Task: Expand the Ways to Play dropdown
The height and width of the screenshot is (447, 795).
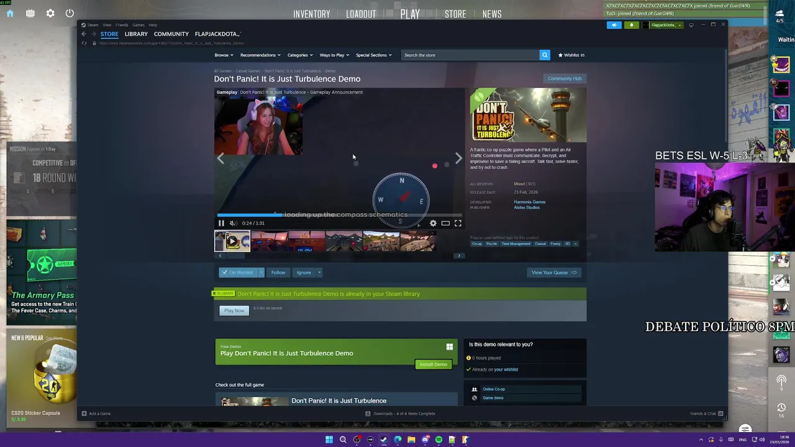Action: point(334,55)
